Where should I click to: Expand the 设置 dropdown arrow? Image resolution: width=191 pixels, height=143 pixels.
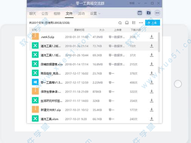(x=99, y=14)
